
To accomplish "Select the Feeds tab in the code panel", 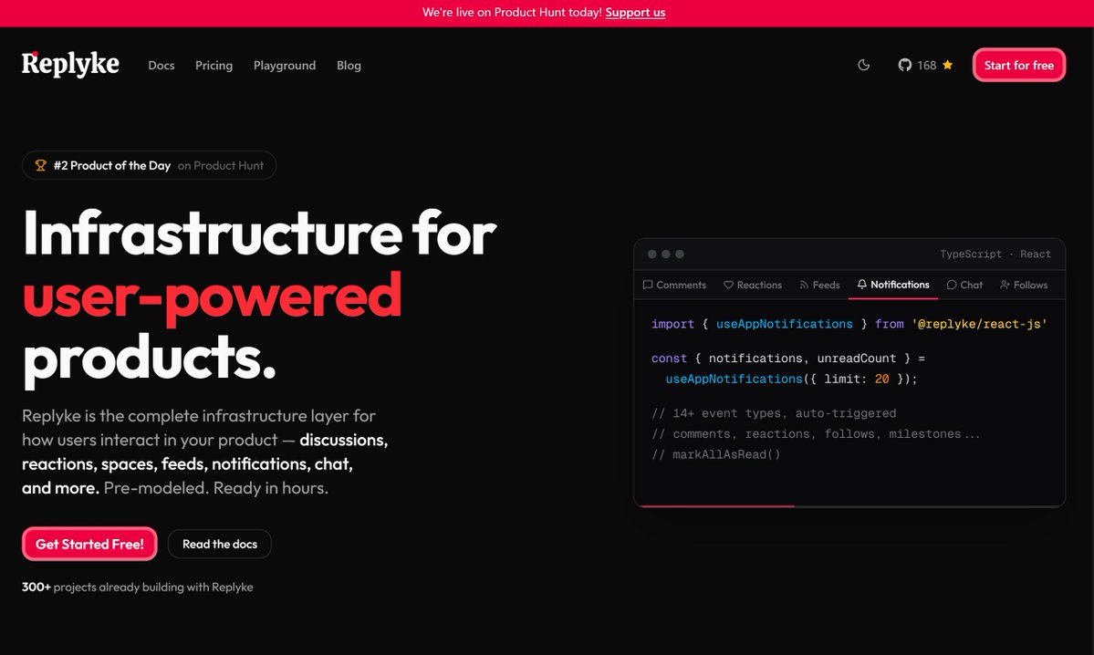I will click(819, 285).
